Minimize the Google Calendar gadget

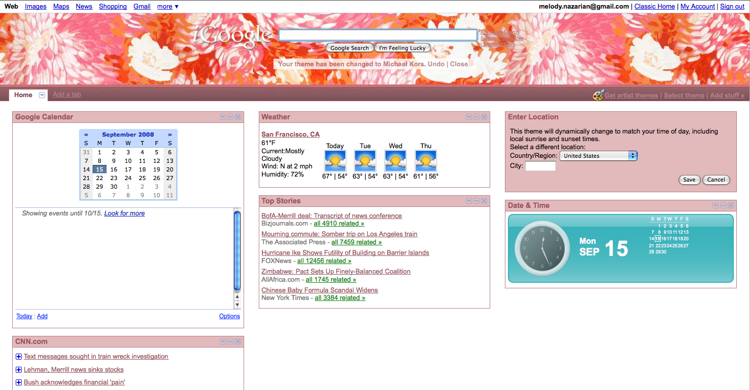[230, 117]
